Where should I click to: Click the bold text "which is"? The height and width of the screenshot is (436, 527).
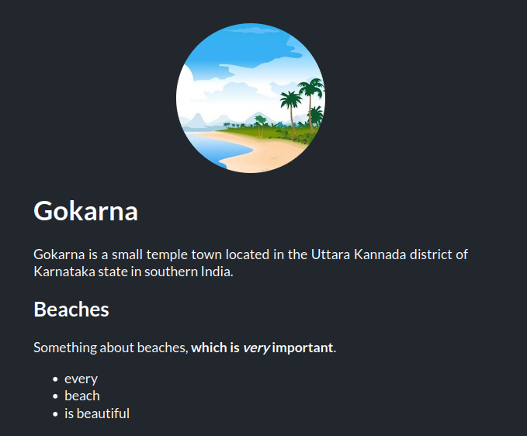click(215, 348)
